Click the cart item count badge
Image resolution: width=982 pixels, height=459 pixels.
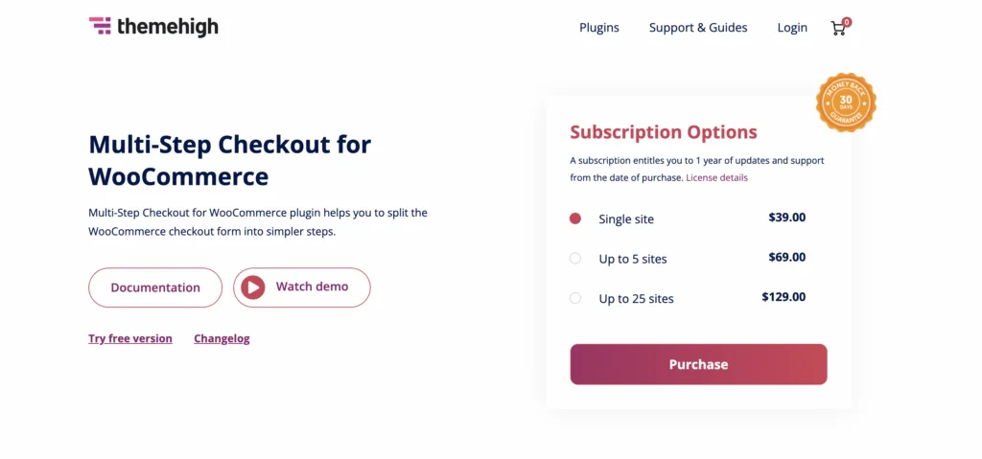pyautogui.click(x=847, y=21)
